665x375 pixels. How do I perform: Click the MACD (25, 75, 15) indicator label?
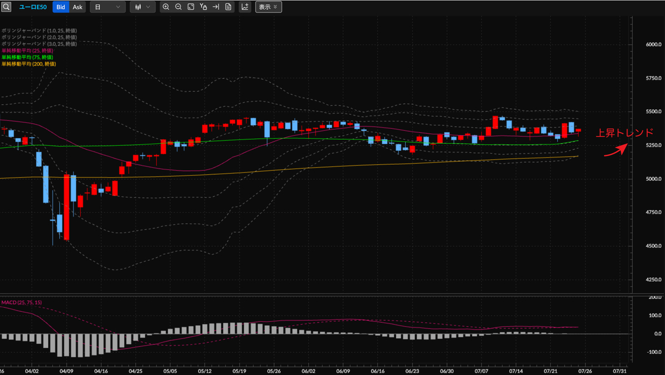click(22, 303)
